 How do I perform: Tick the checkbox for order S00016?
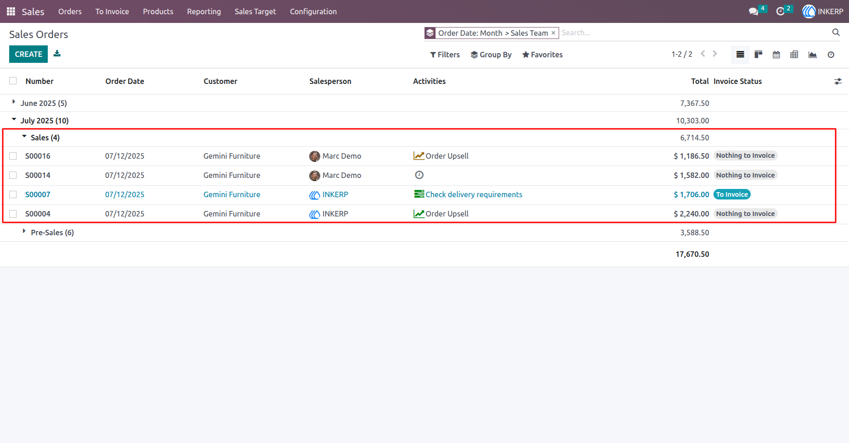(13, 156)
